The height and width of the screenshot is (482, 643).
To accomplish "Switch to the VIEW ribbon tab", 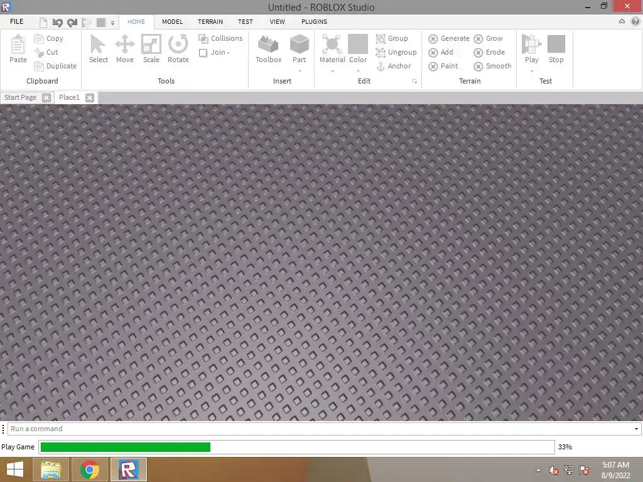I will pyautogui.click(x=277, y=22).
